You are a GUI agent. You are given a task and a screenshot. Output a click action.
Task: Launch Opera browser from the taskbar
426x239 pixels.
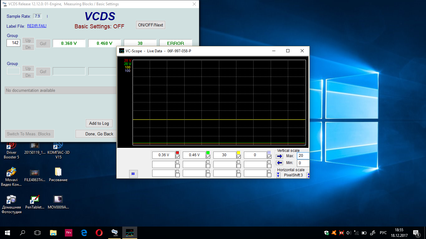(99, 232)
